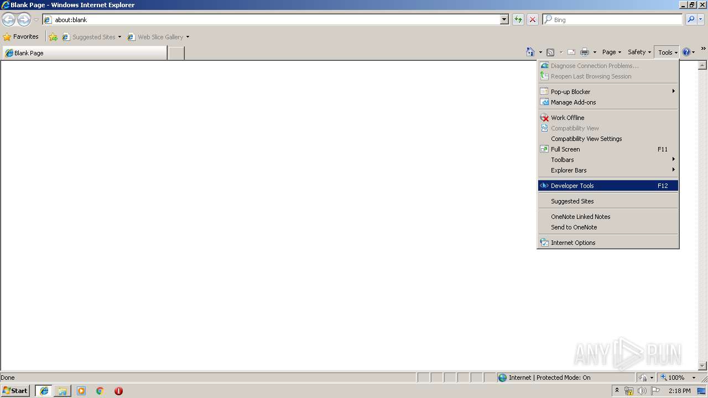Screen dimensions: 708x398
Task: Click the Back navigation arrow
Action: 9,20
